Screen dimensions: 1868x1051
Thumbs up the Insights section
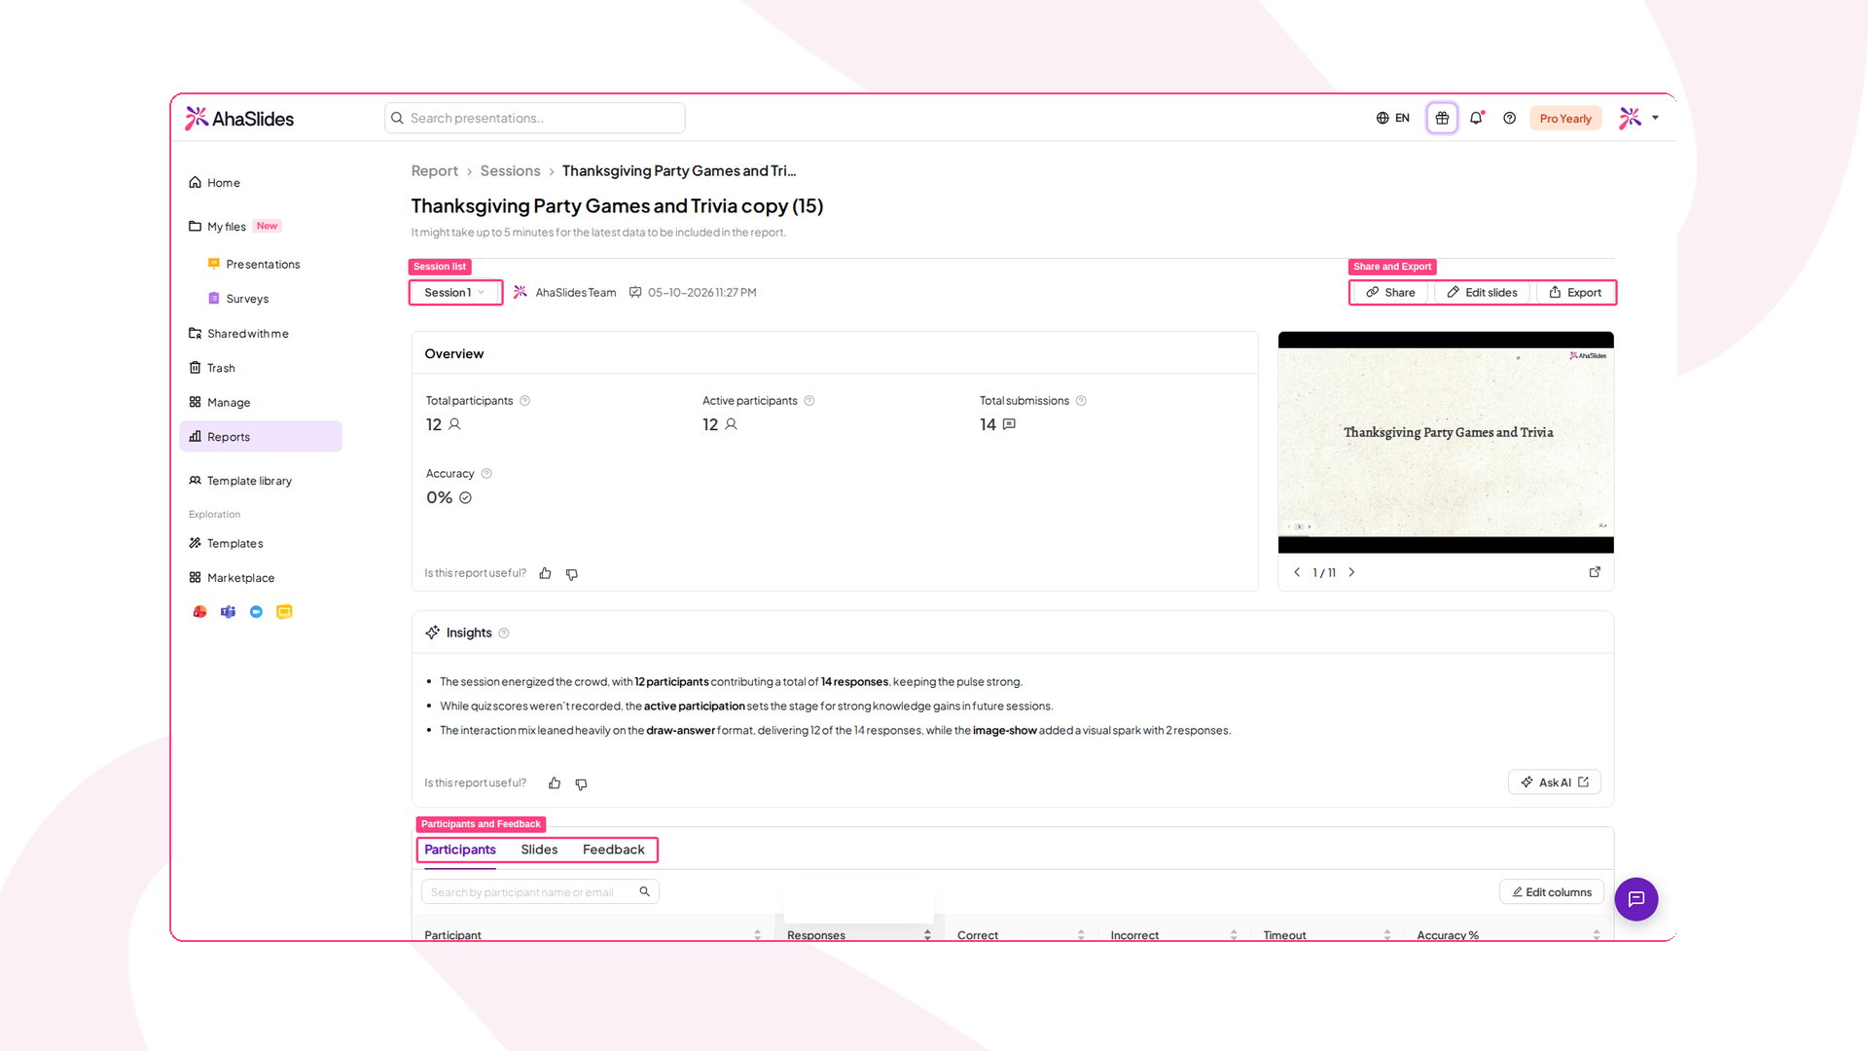click(x=555, y=783)
